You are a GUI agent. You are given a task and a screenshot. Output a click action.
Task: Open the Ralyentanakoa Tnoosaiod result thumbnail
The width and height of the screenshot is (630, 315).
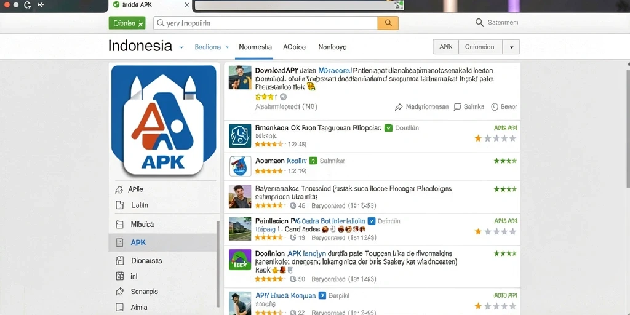click(x=240, y=196)
